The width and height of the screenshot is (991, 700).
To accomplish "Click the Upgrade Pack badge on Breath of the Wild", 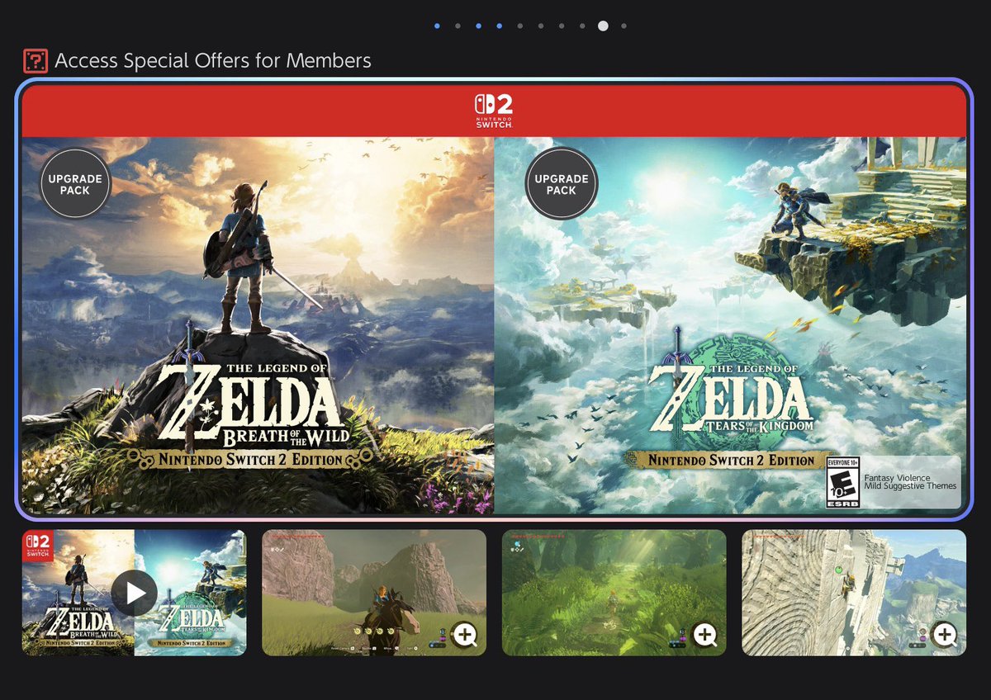I will point(75,183).
